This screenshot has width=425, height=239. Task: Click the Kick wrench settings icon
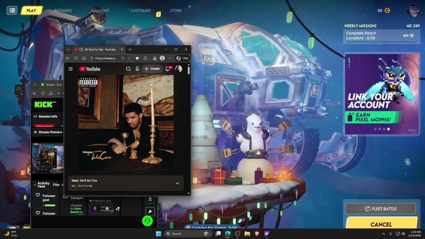(150, 211)
